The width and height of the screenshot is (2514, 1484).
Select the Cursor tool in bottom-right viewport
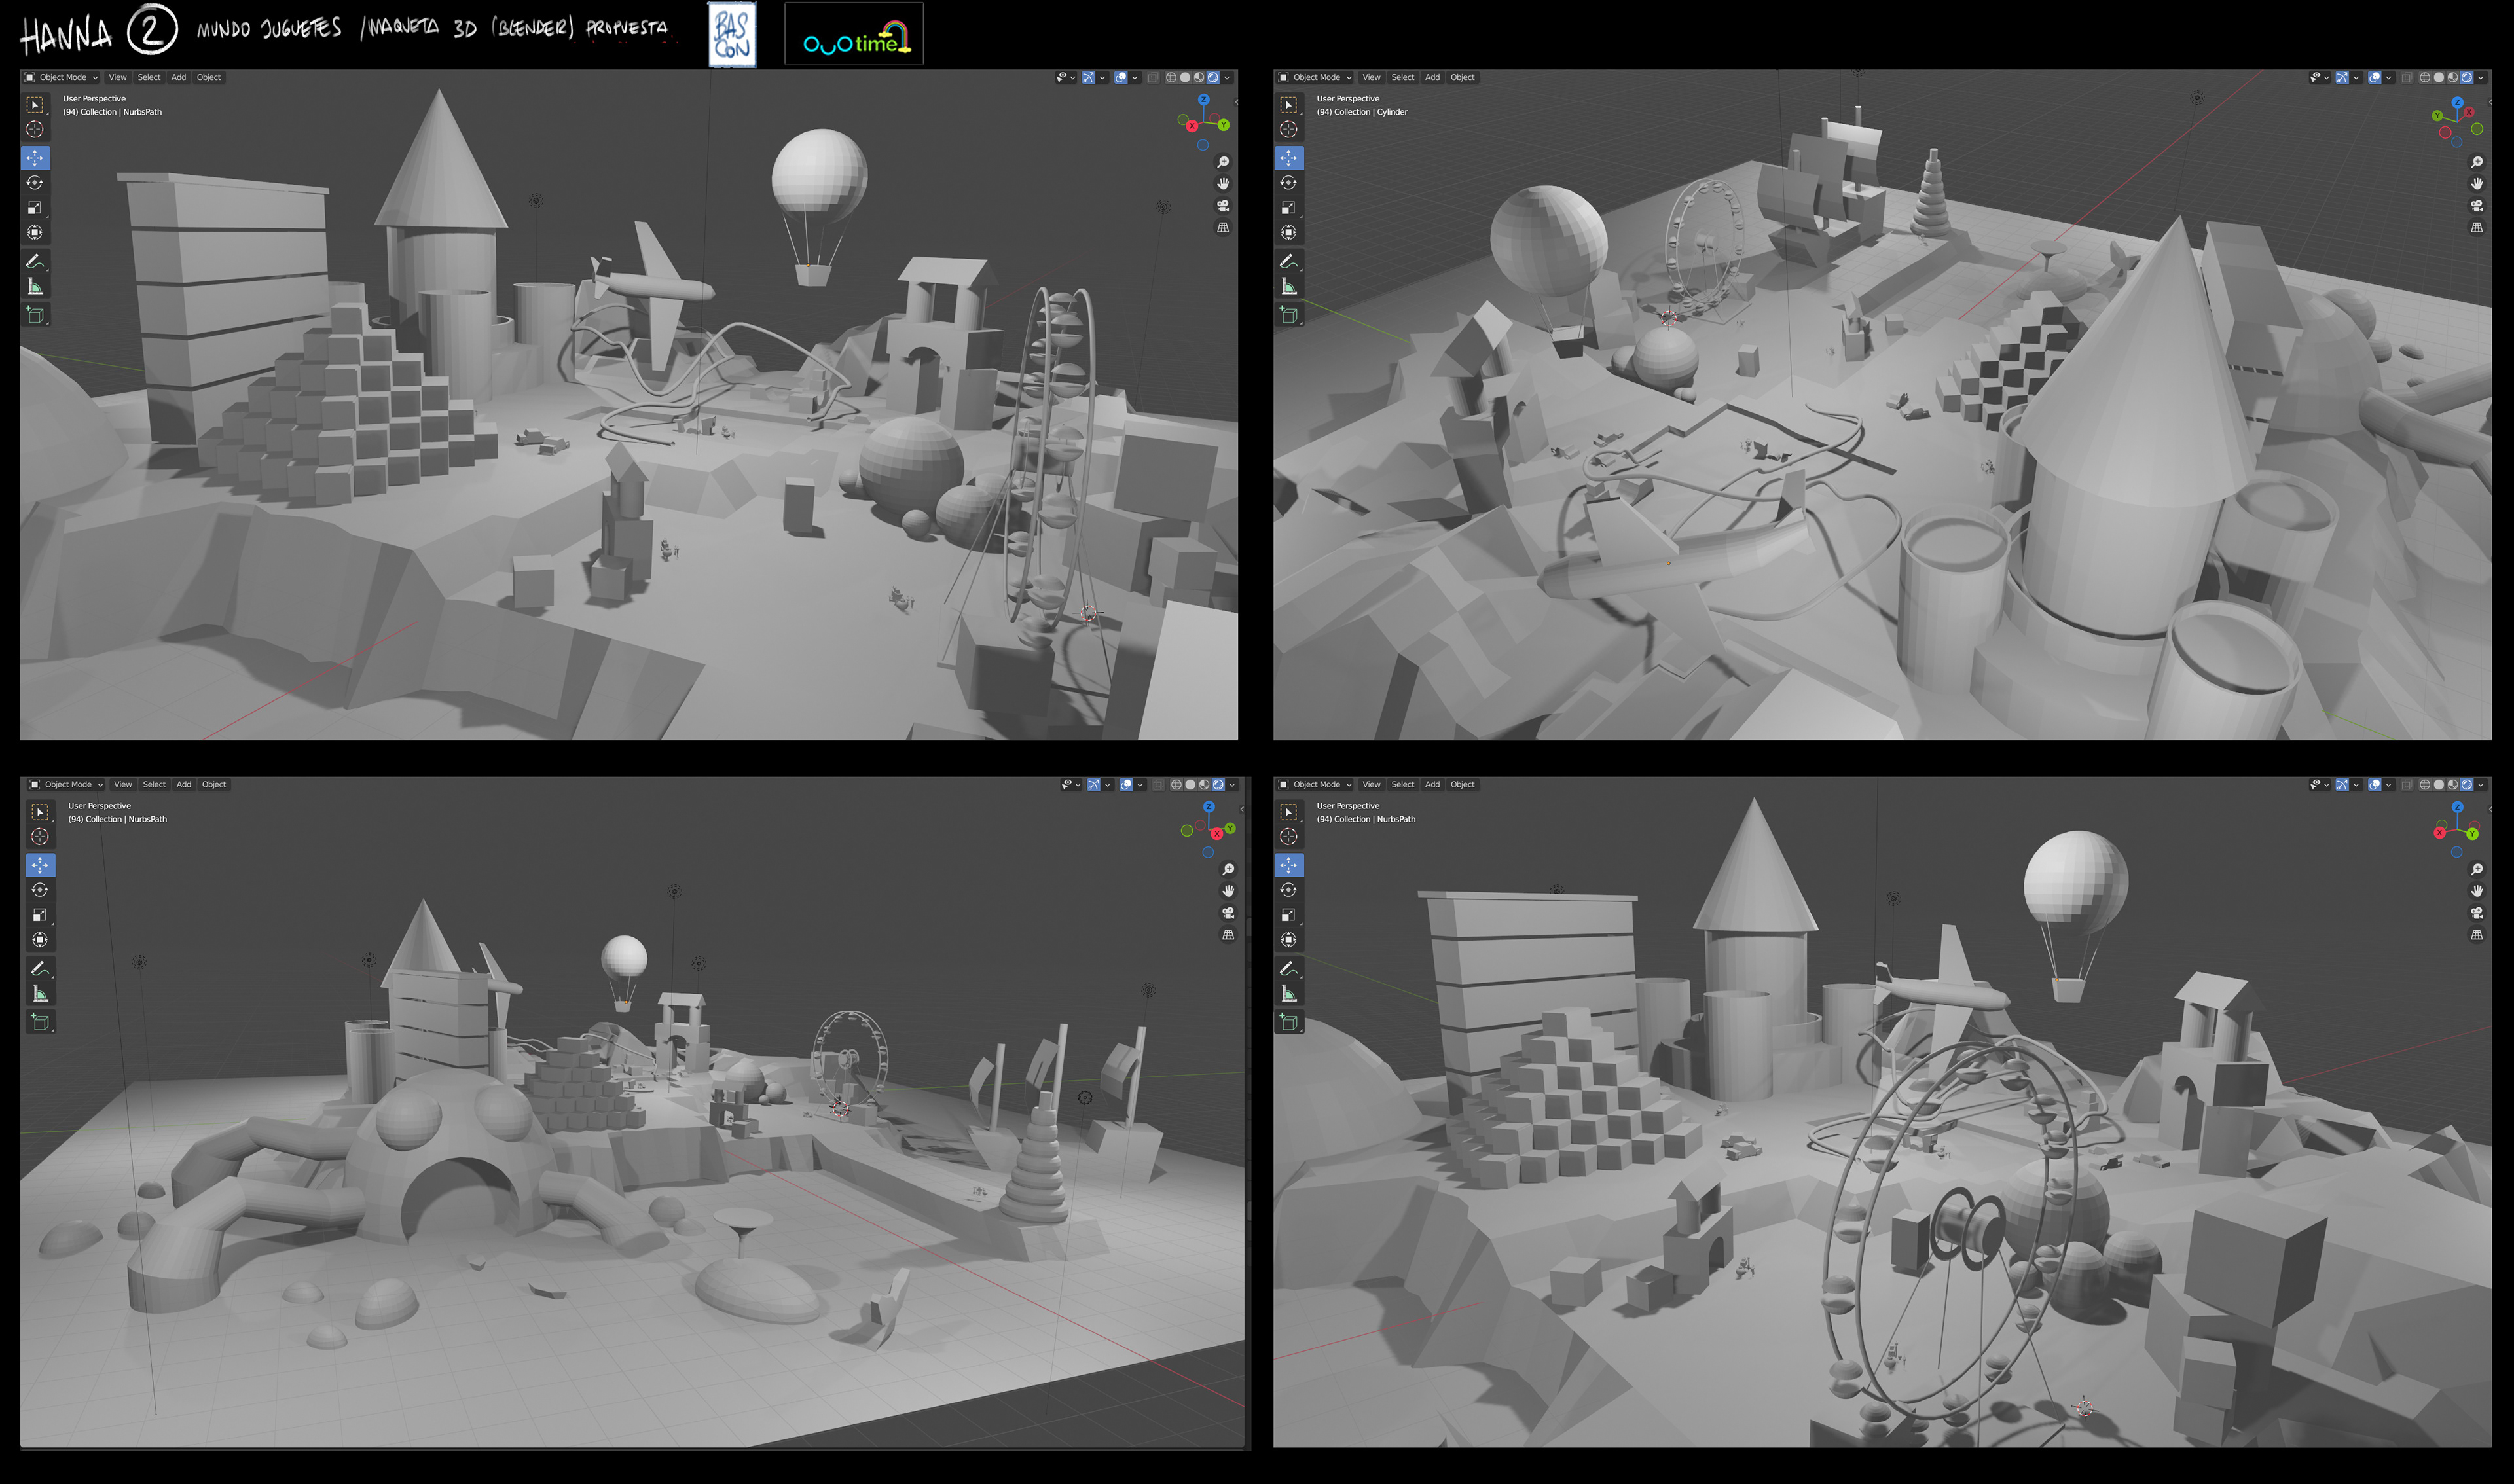1289,837
